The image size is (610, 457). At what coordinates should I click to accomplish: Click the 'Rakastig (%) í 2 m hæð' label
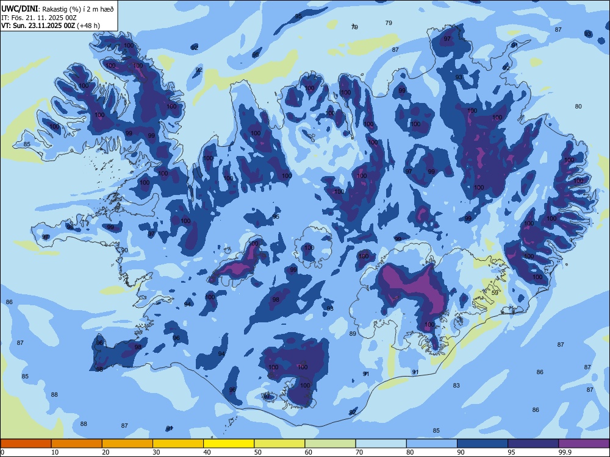click(x=78, y=9)
